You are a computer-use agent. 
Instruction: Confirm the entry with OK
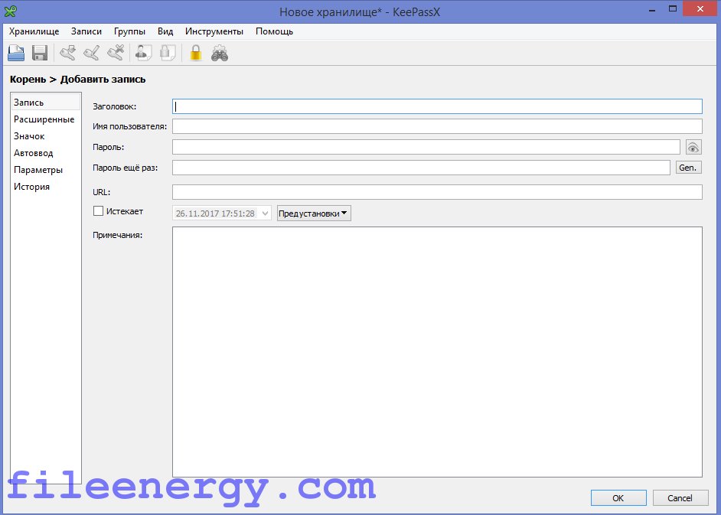618,498
